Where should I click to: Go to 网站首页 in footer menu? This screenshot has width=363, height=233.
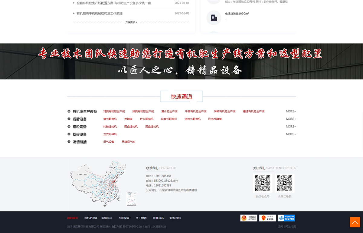click(x=73, y=218)
